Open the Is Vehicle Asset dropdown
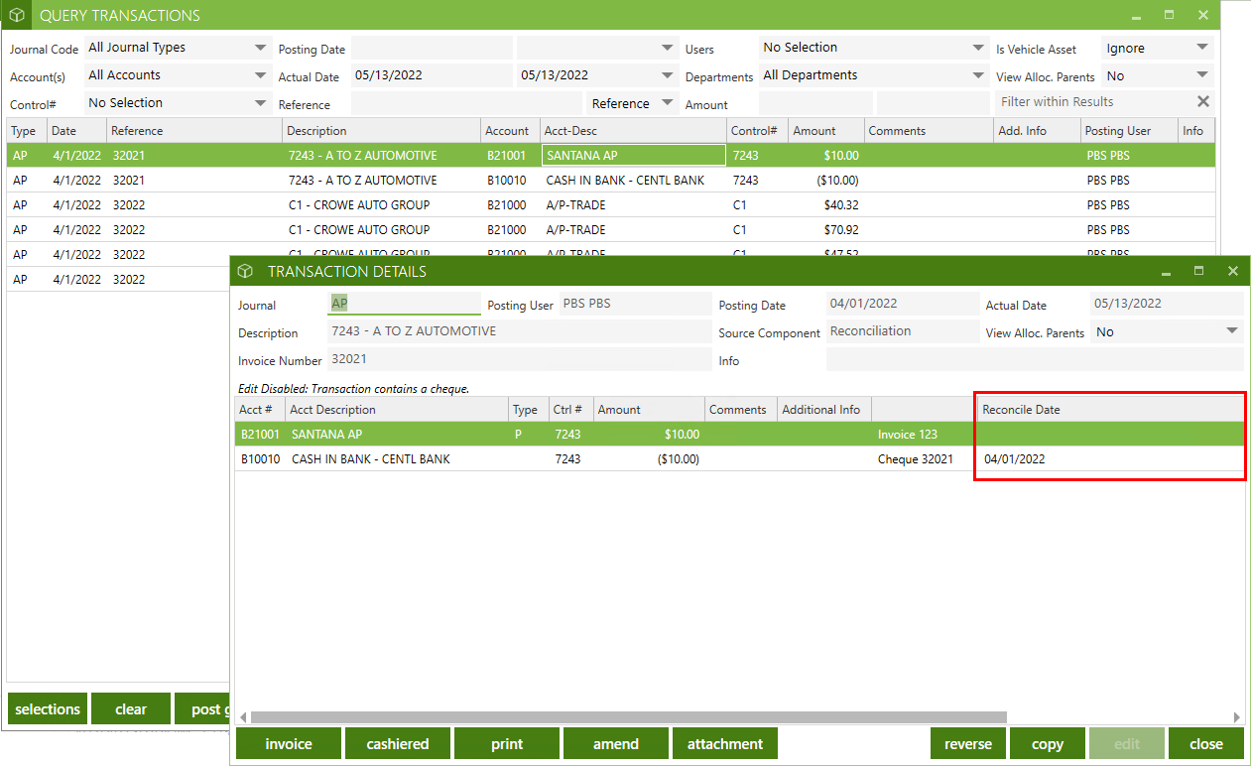The height and width of the screenshot is (766, 1251). point(1202,48)
